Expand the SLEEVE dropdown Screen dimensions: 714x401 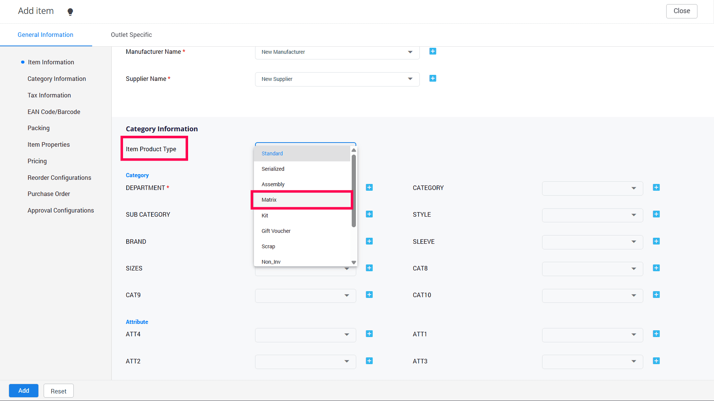[x=592, y=242]
